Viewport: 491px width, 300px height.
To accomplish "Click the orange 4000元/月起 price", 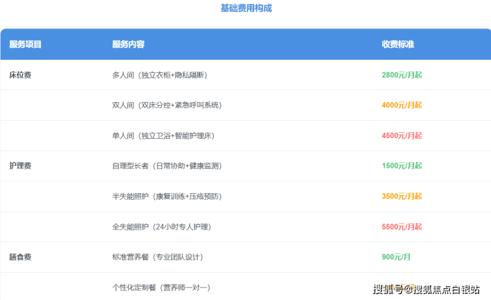I will coord(401,106).
